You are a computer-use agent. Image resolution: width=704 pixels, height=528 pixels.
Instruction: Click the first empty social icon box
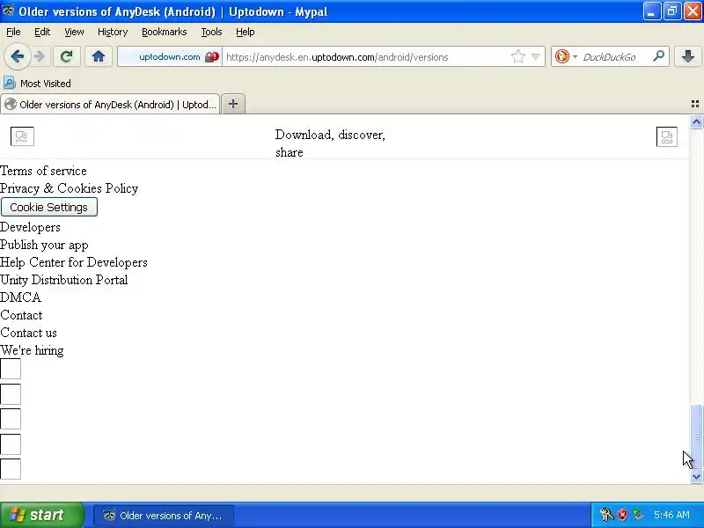(11, 369)
